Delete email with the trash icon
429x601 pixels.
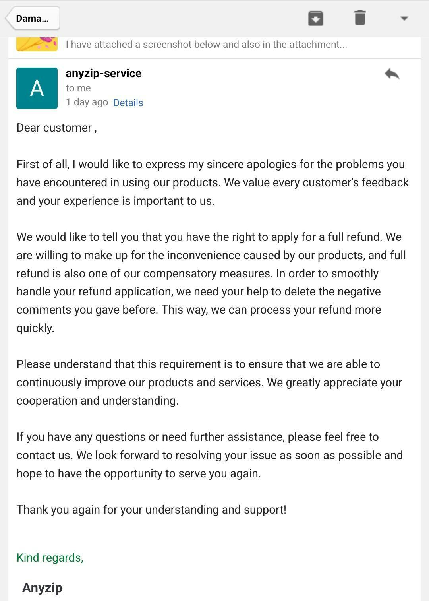pos(360,18)
